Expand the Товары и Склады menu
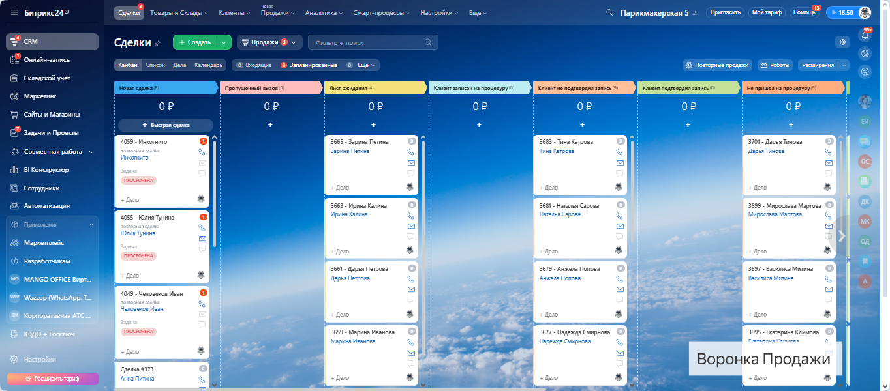The image size is (890, 391). (179, 12)
